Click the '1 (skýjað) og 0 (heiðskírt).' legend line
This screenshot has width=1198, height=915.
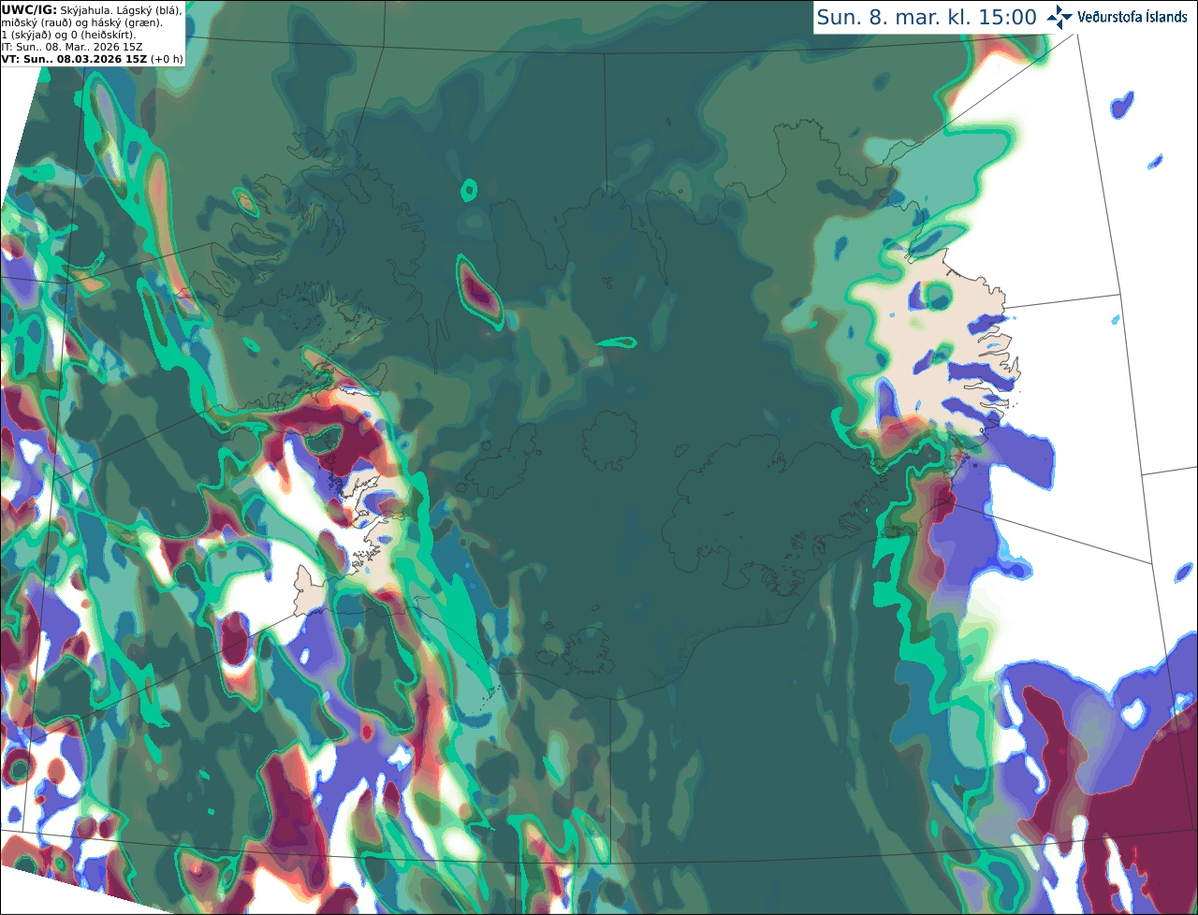[x=68, y=35]
